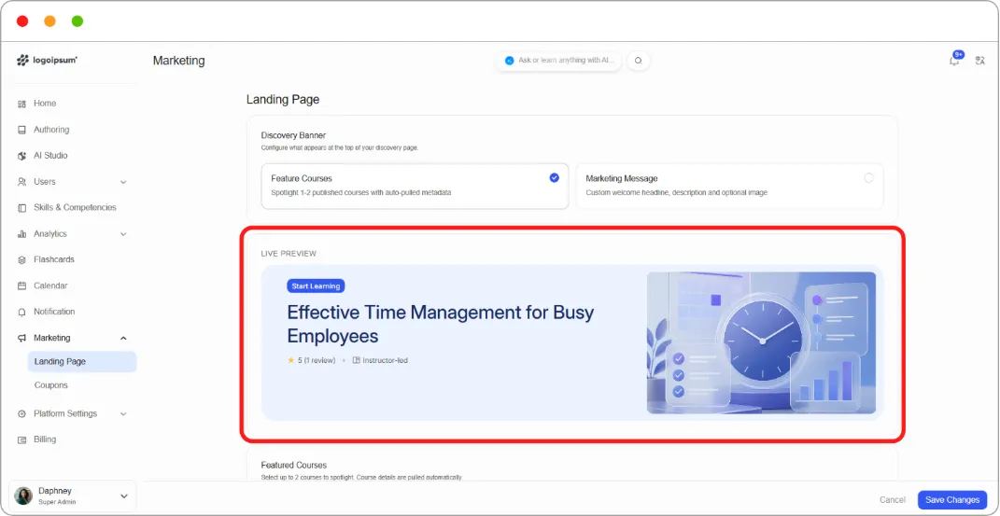Open notifications bell with 9+ badge

(955, 59)
